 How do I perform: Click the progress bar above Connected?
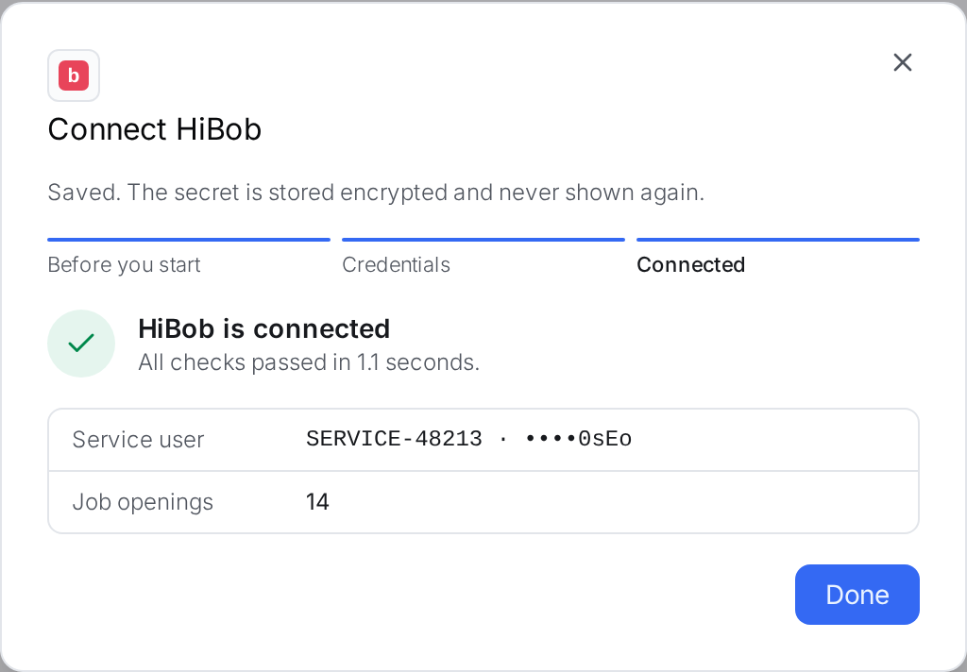coord(778,239)
